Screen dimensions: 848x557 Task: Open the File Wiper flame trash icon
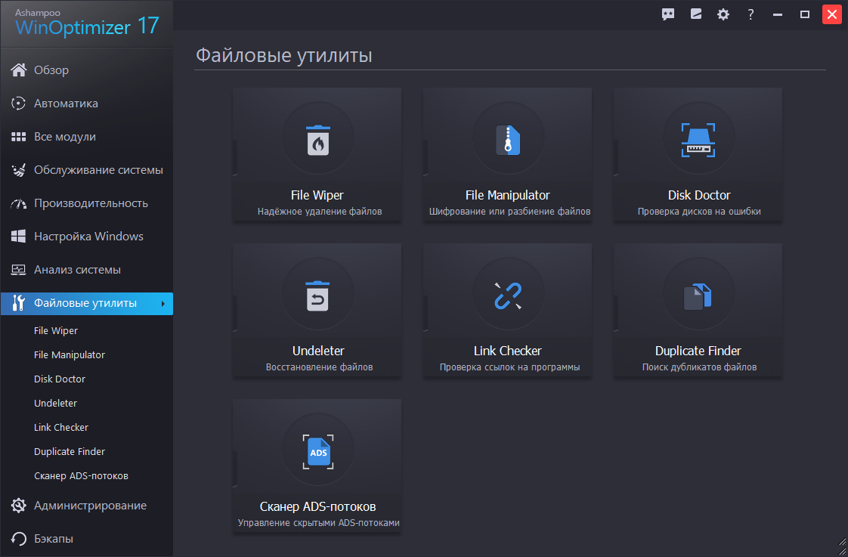[318, 140]
